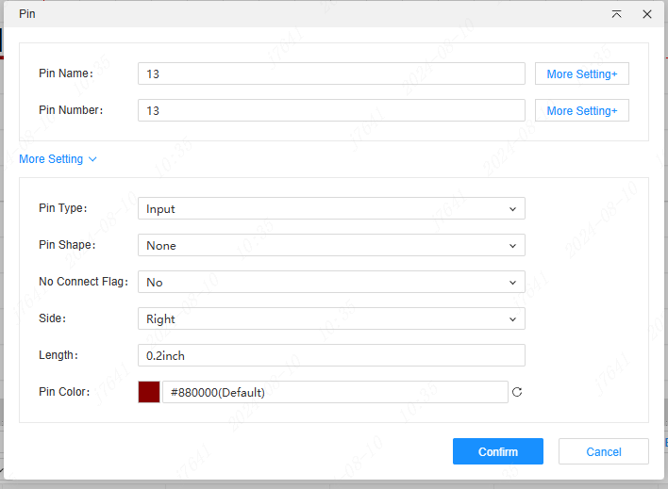The width and height of the screenshot is (668, 489).
Task: Click the Pin Name input field
Action: [330, 73]
